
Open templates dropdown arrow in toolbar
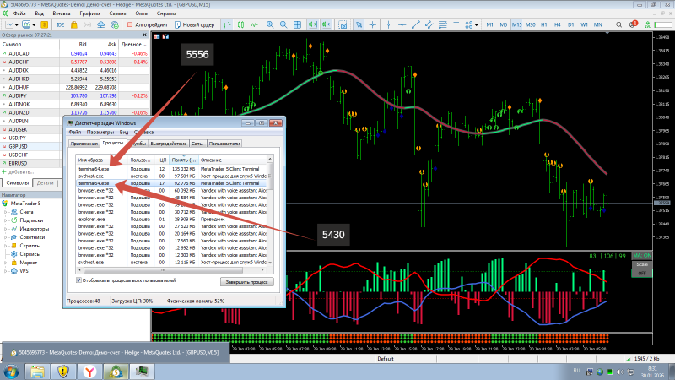coord(34,25)
